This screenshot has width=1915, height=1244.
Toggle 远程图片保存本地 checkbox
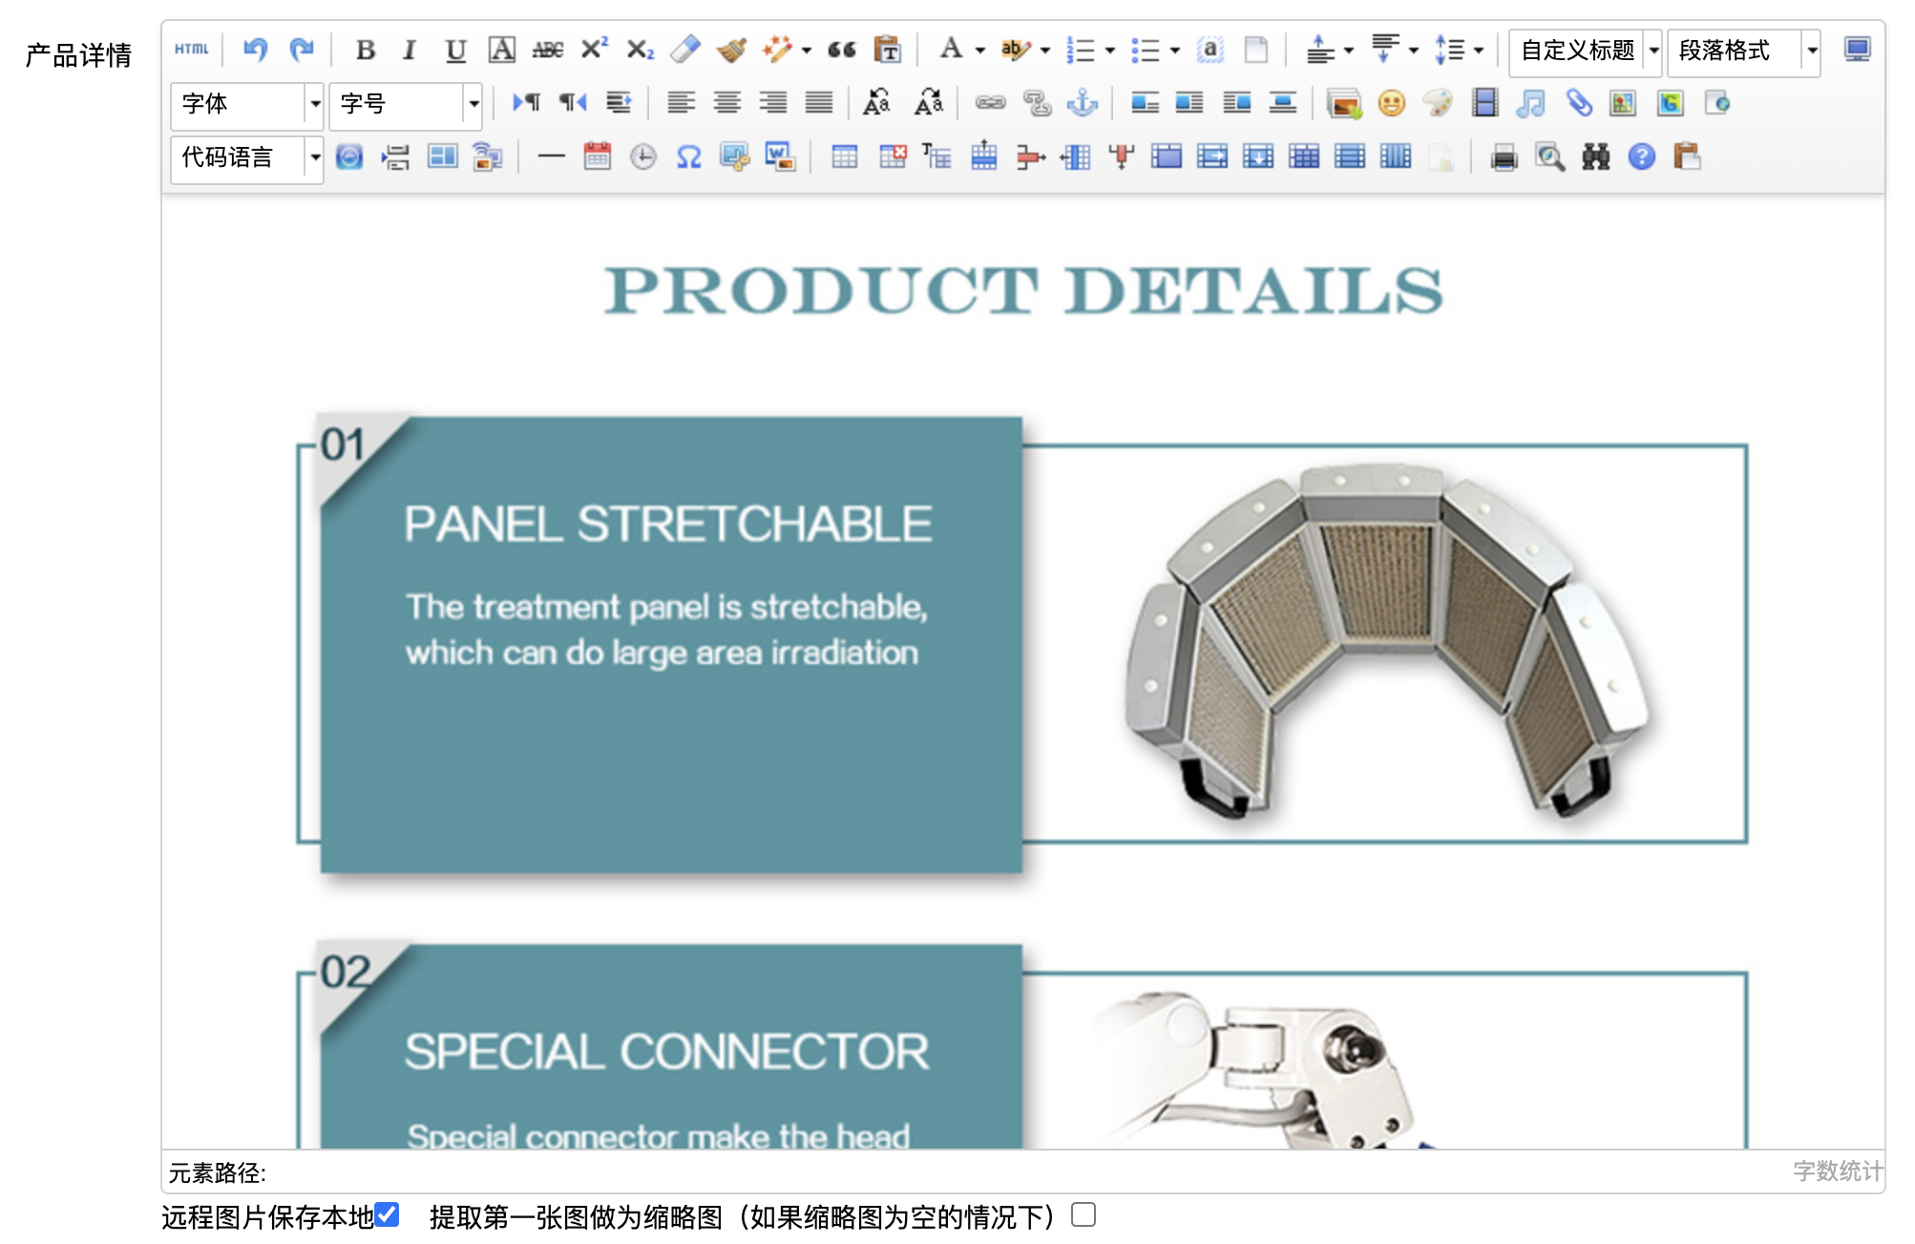coord(387,1214)
